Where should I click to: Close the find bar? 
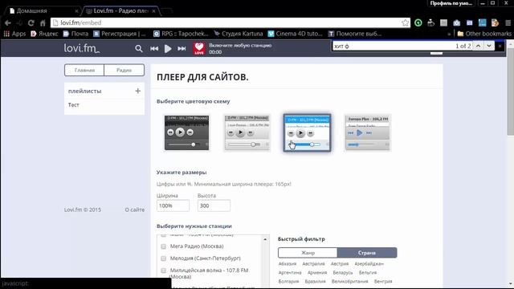pos(500,46)
